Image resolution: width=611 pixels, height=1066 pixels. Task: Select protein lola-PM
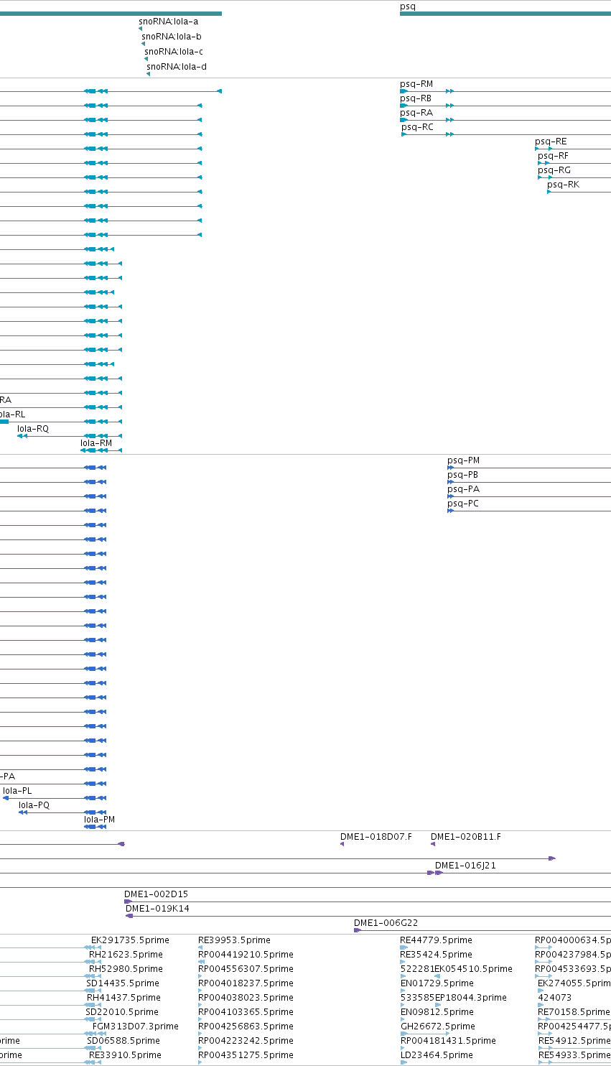click(x=99, y=820)
